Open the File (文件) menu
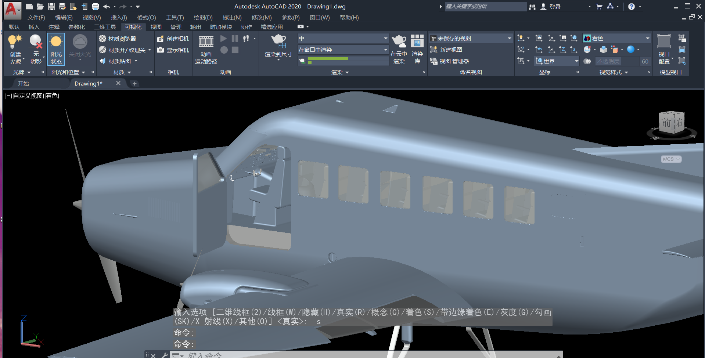The height and width of the screenshot is (358, 705). pyautogui.click(x=36, y=18)
